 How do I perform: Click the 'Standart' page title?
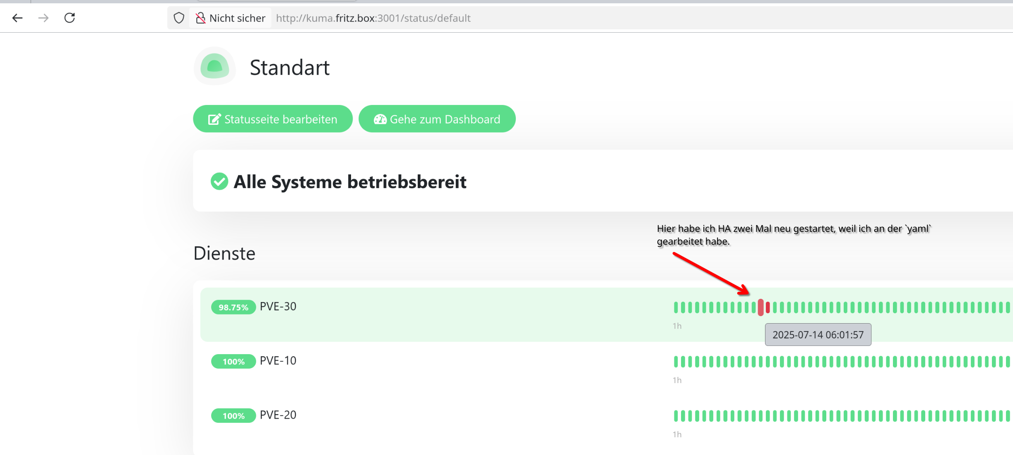tap(289, 67)
